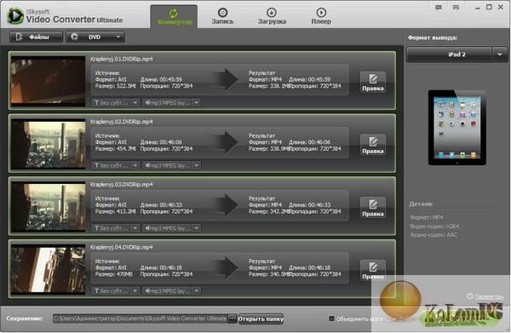This screenshot has height=333, width=511.
Task: Open the Запись tab
Action: point(222,17)
